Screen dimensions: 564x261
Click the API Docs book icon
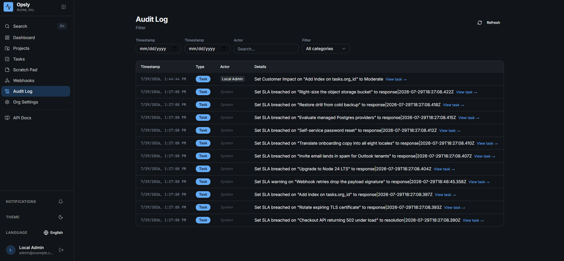click(x=7, y=118)
